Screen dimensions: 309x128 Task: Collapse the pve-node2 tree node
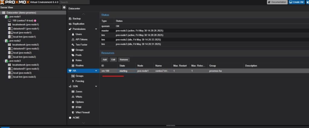pyautogui.click(x=4, y=41)
